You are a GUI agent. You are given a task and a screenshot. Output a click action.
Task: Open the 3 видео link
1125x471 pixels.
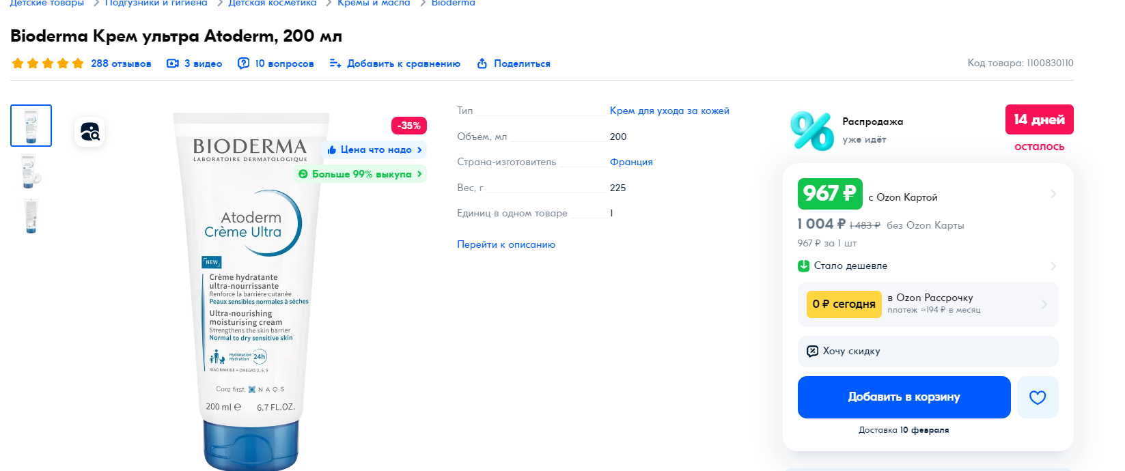(x=203, y=63)
